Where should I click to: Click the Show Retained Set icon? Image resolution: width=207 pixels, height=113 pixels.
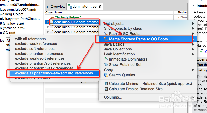point(106,65)
